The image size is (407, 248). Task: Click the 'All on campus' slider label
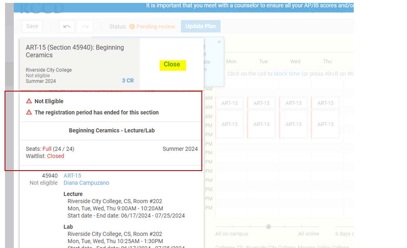pos(231,234)
